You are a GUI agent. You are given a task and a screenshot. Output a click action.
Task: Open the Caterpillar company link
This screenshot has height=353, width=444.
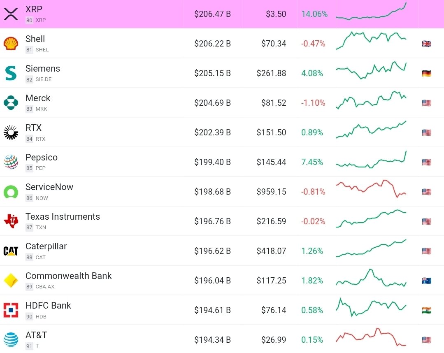click(x=46, y=246)
